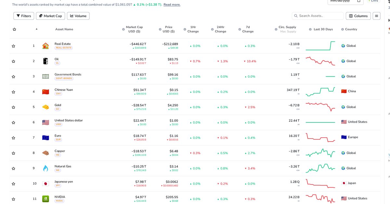
Task: Sort by 7d Change column
Action: point(248,29)
